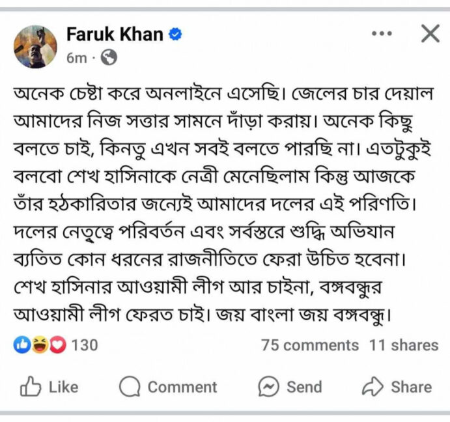450x422 pixels.
Task: Click the red heart love reaction icon
Action: [x=58, y=345]
